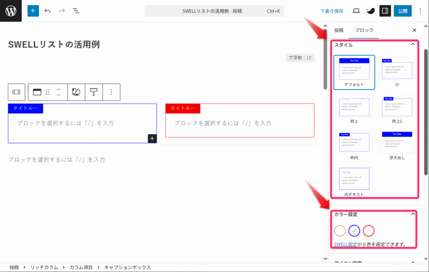
Task: Click the SWELL bird icon in header
Action: (370, 11)
